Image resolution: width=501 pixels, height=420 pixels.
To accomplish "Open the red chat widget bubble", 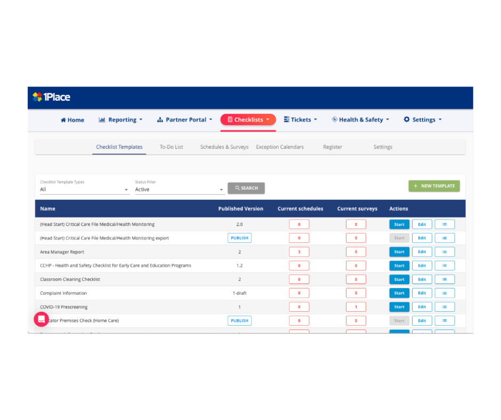I will click(x=41, y=319).
